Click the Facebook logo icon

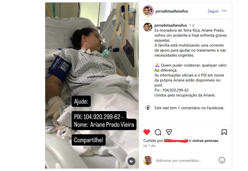tap(148, 108)
